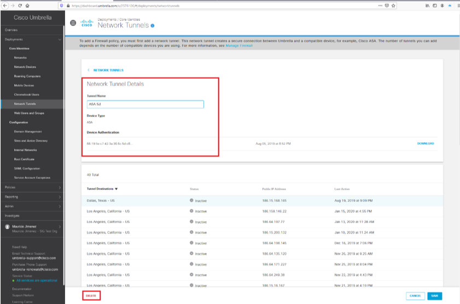The image size is (460, 304).
Task: Open Networks under Core Identities
Action: tap(20, 58)
